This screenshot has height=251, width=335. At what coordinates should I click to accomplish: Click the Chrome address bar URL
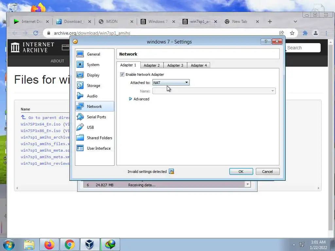[x=92, y=33]
